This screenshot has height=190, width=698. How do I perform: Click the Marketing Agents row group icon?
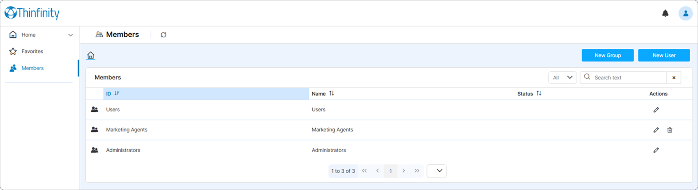pos(95,130)
